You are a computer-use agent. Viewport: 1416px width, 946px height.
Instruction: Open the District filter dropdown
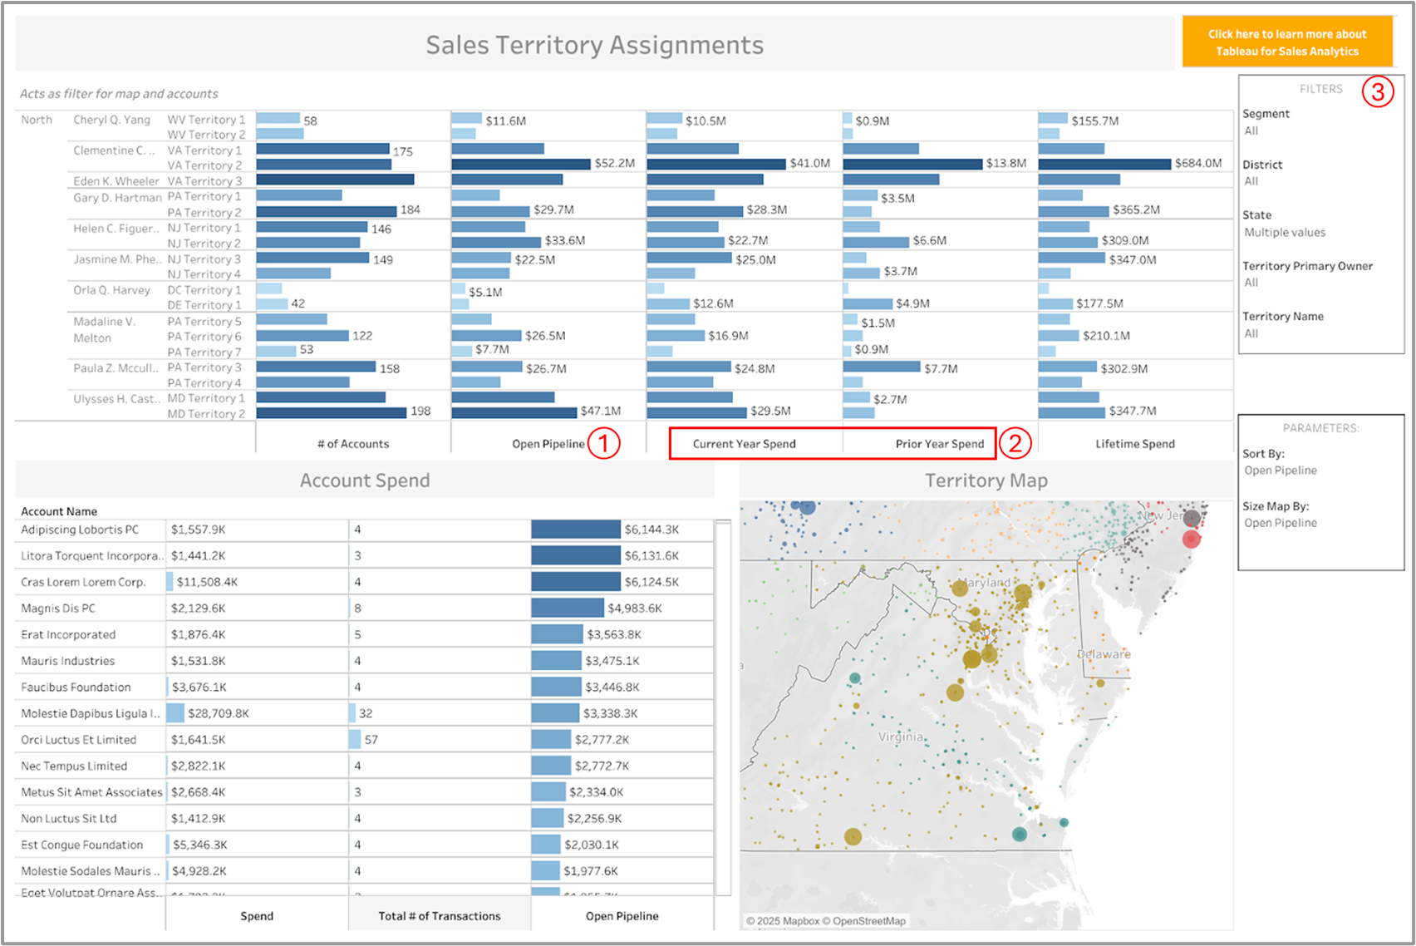[1320, 181]
